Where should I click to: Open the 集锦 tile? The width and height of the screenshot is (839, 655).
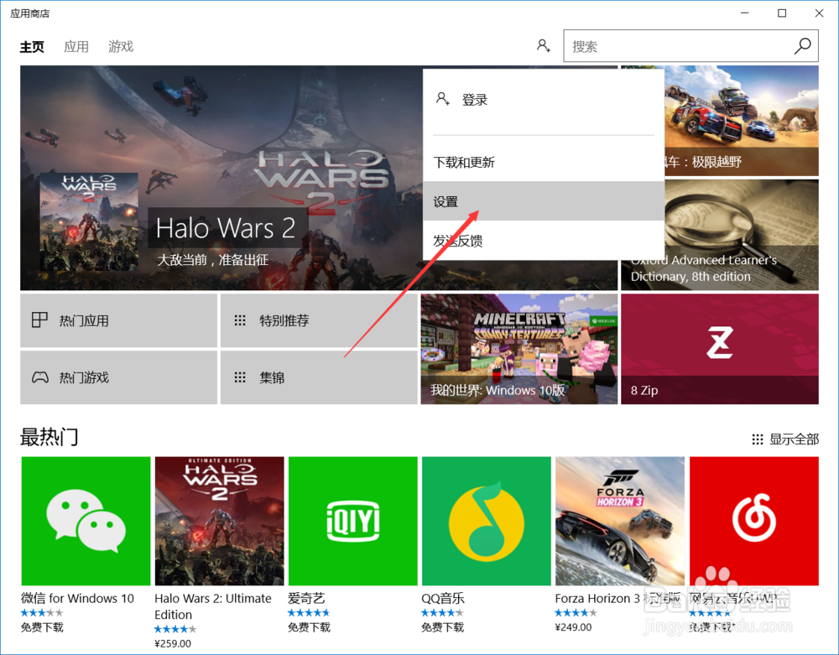click(x=319, y=377)
